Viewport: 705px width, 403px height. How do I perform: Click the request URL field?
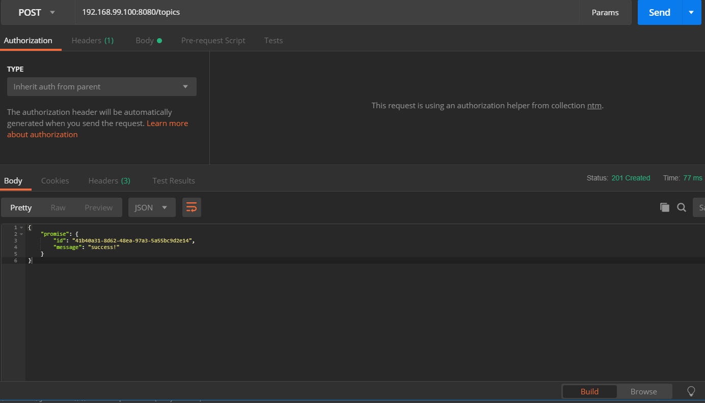point(327,13)
